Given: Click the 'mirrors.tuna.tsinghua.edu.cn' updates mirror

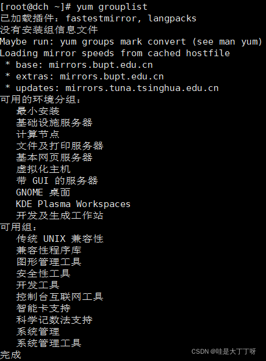Looking at the screenshot, I should (x=142, y=88).
